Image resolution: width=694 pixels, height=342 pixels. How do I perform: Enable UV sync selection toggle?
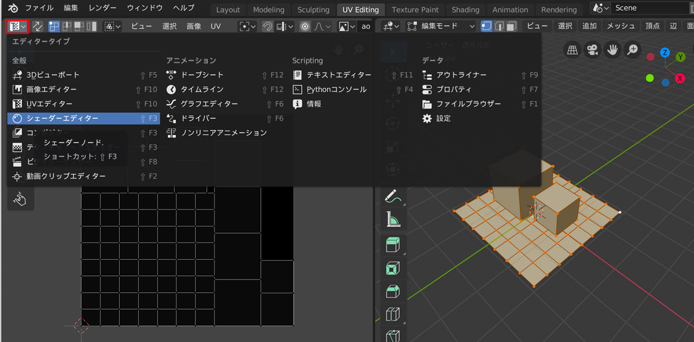coord(37,26)
